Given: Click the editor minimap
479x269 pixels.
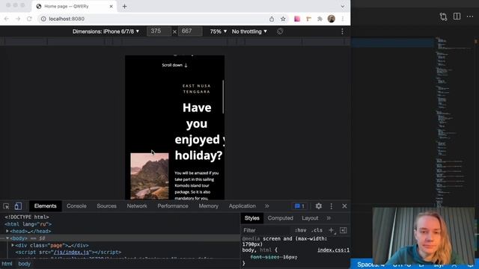Looking at the screenshot, I should pyautogui.click(x=454, y=122).
